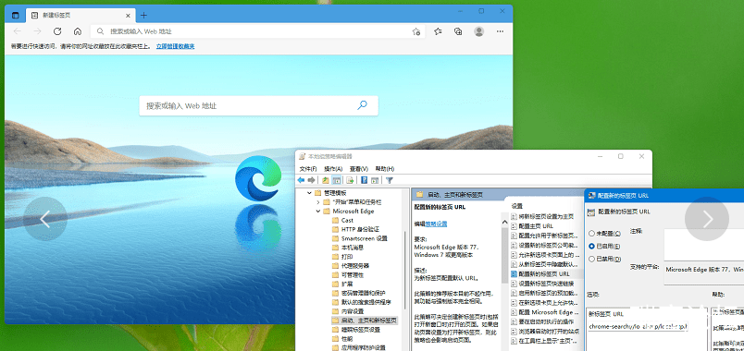
Task: Open the 查看(V) menu
Action: point(359,169)
